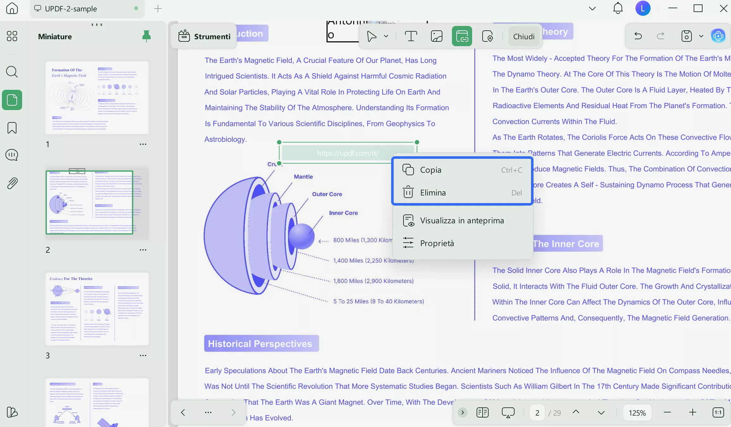Screen dimensions: 731x427
Task: Open the comments panel icon
Action: coord(12,155)
